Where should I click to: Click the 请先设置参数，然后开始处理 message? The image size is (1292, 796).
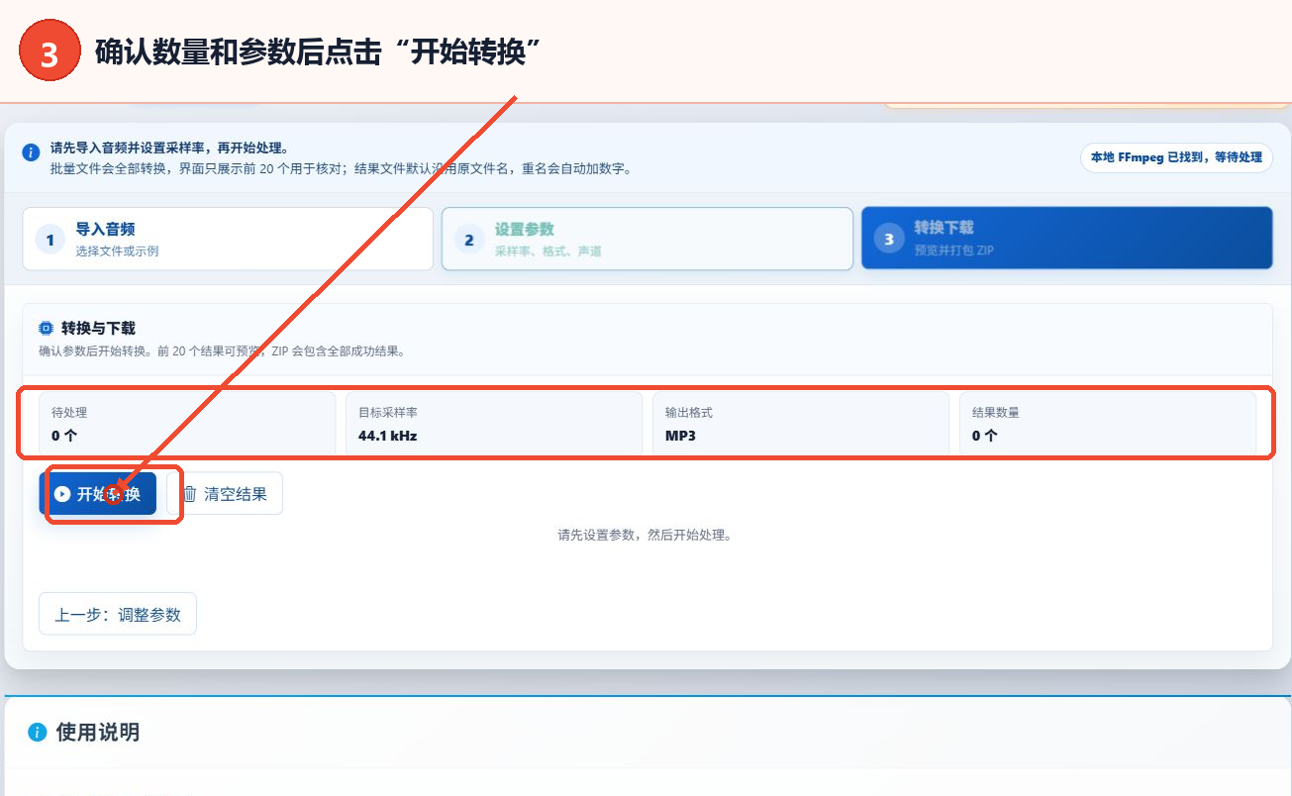(x=645, y=536)
